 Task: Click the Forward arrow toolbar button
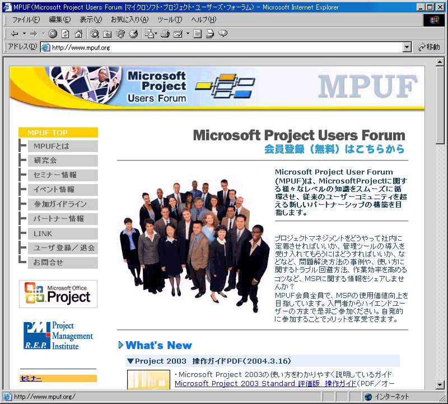coord(34,34)
